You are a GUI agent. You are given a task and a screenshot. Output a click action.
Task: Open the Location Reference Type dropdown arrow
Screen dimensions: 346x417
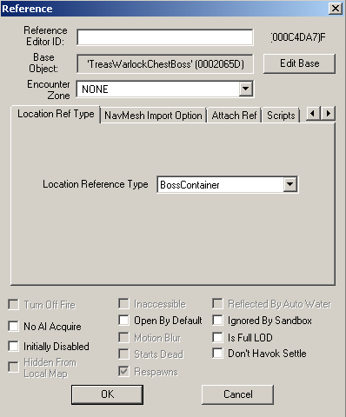(x=289, y=184)
